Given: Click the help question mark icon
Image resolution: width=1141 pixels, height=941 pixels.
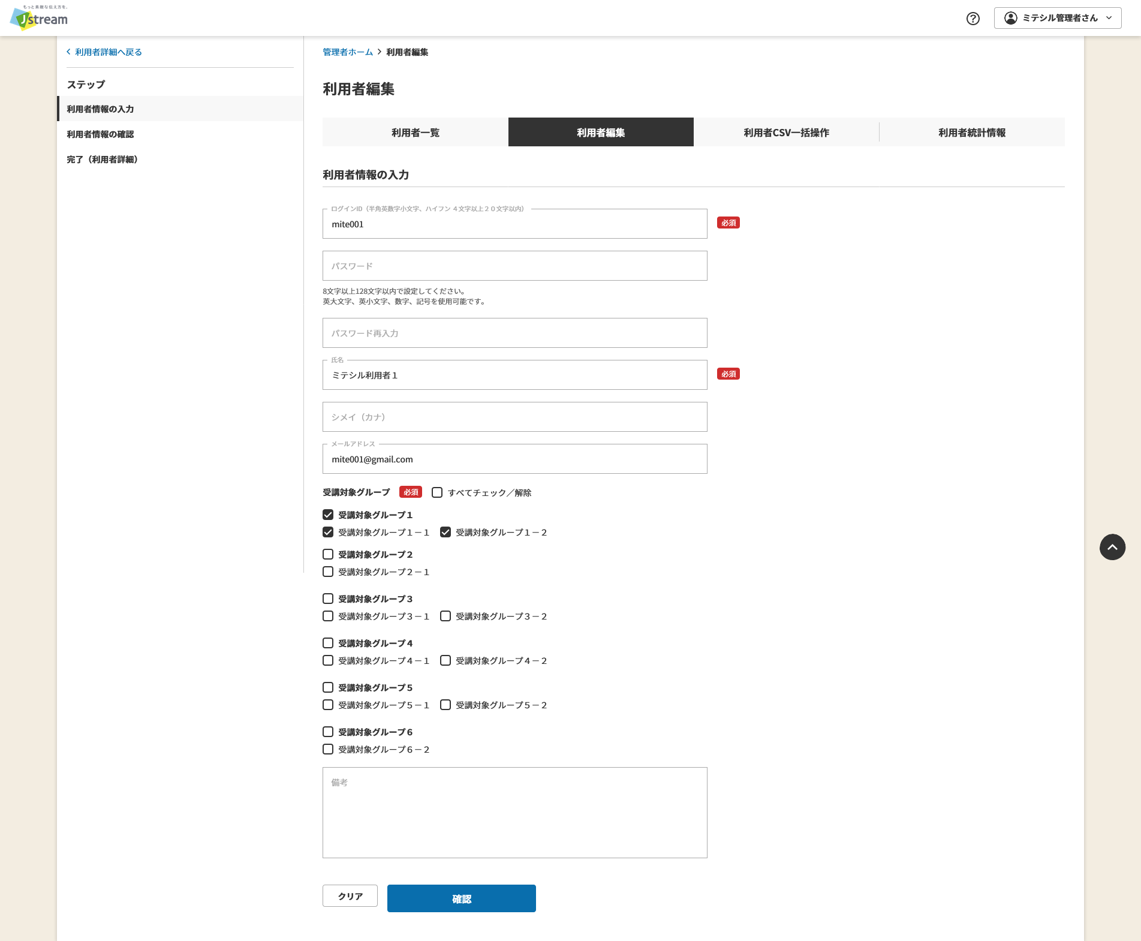Looking at the screenshot, I should (x=973, y=19).
